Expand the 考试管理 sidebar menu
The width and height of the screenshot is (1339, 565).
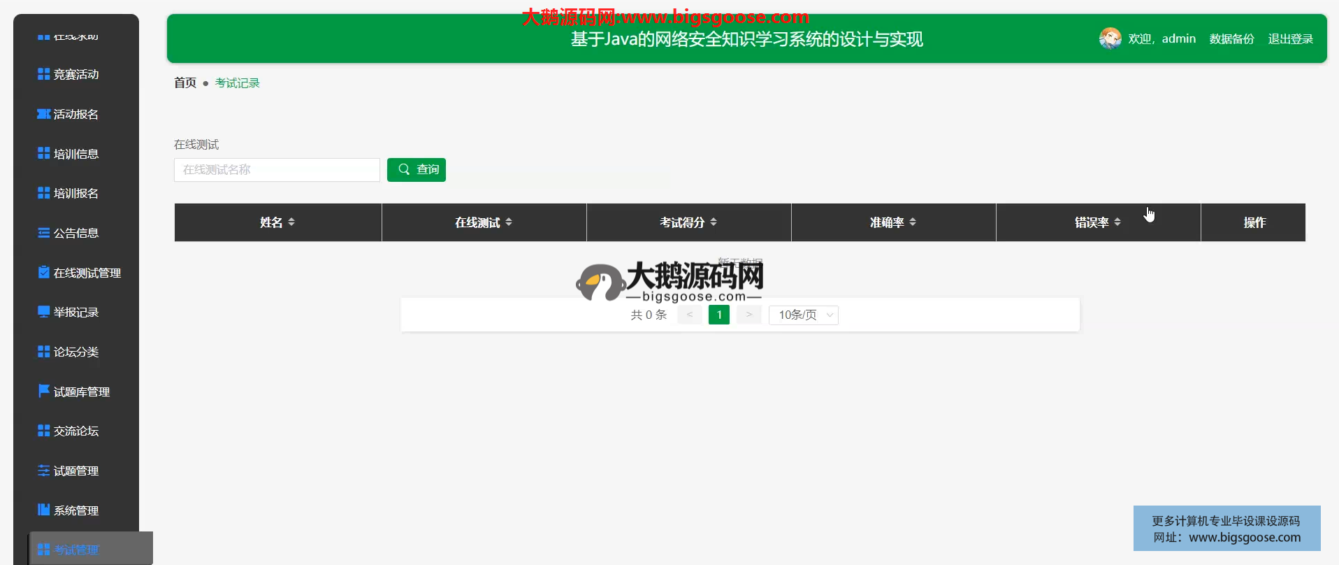coord(77,550)
